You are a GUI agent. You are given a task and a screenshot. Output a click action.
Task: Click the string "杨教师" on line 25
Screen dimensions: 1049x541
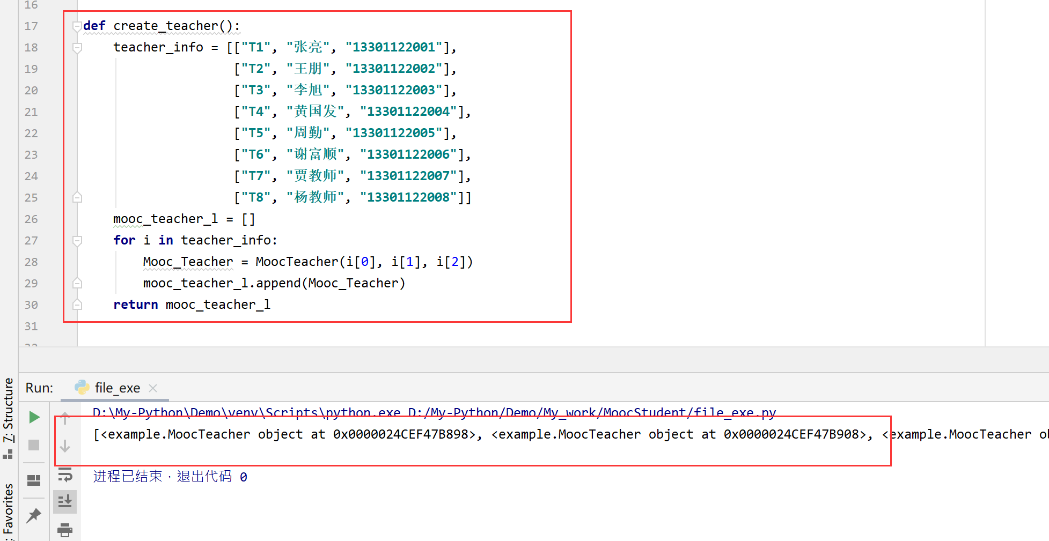316,197
